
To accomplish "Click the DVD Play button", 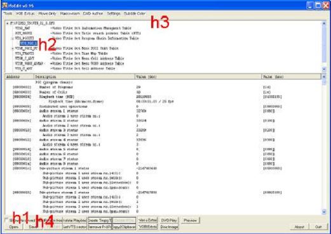I will pos(169,221).
